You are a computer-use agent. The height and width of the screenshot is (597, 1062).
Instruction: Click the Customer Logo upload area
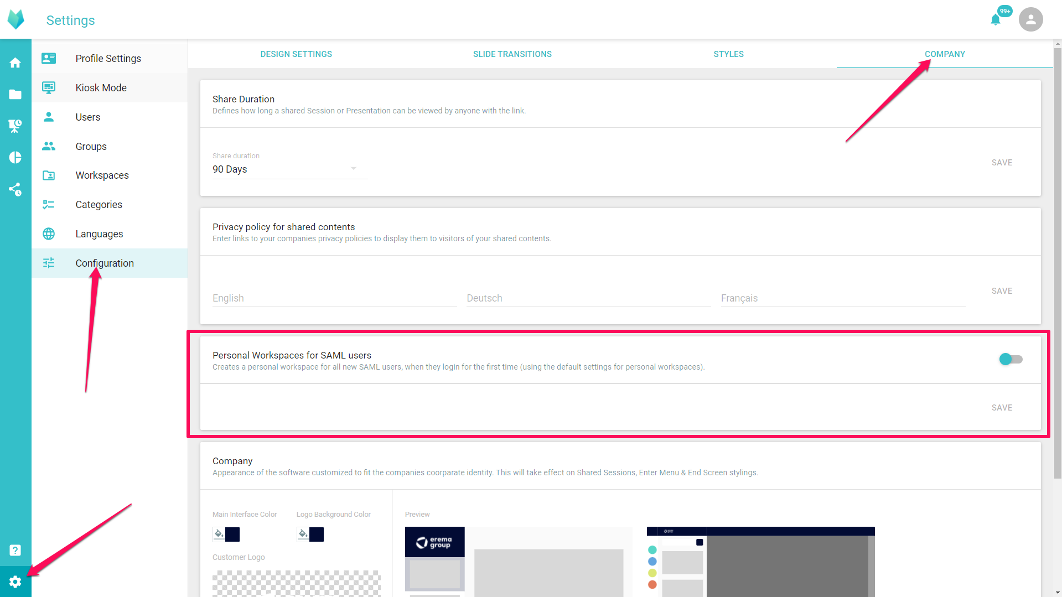296,584
